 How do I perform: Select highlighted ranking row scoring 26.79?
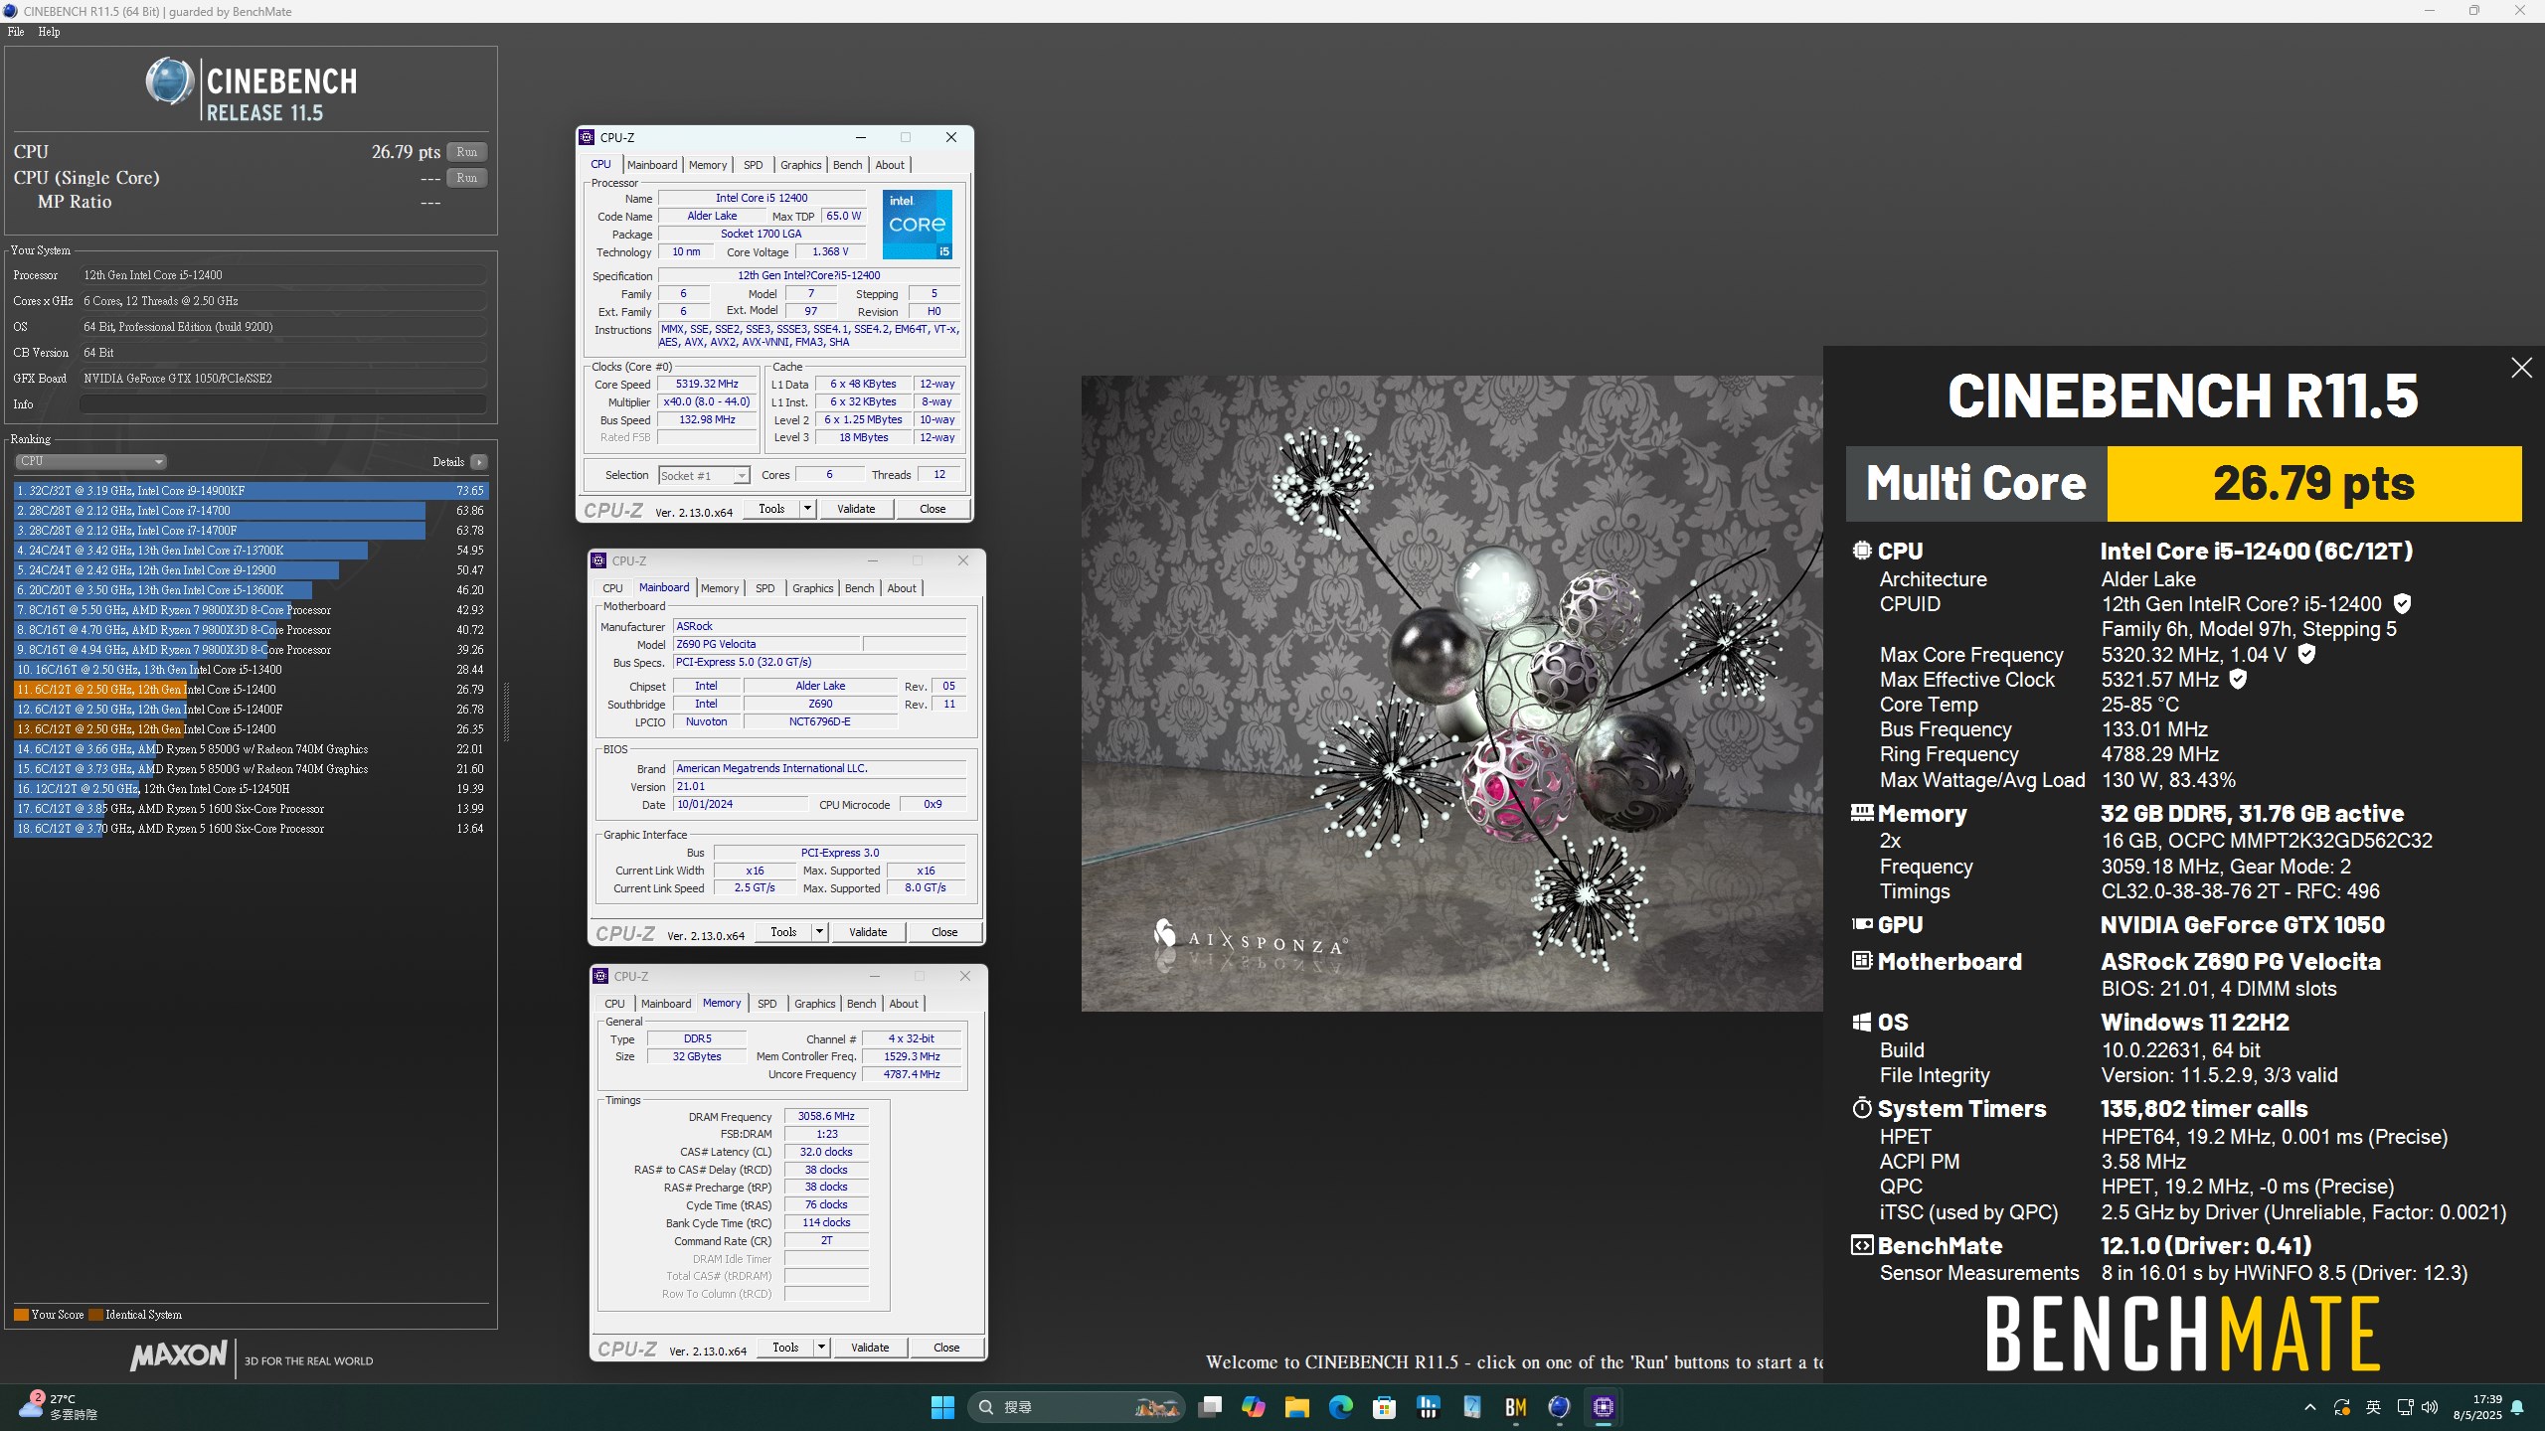(x=251, y=690)
